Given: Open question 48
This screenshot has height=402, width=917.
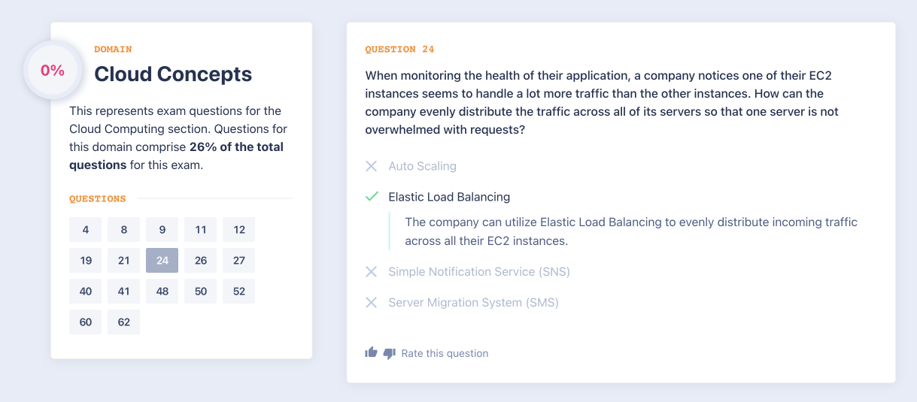Looking at the screenshot, I should [162, 292].
